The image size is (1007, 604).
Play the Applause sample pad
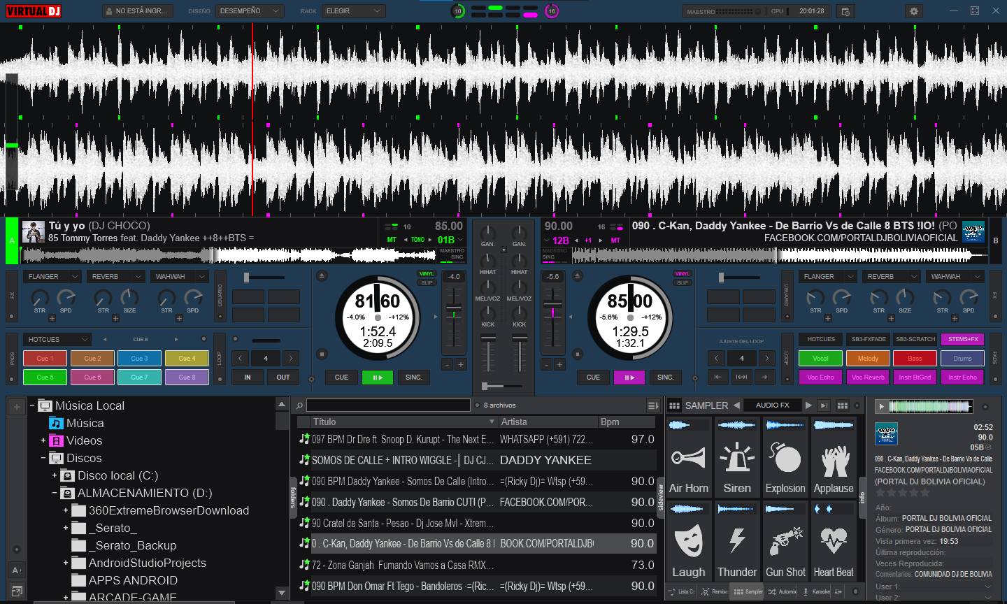click(834, 457)
